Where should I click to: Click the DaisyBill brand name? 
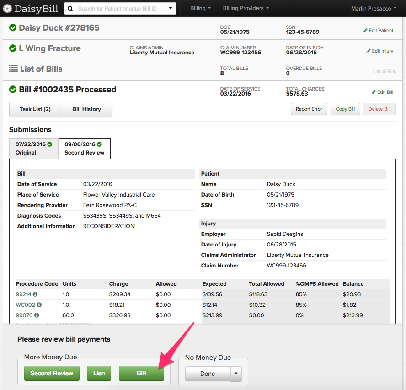(x=36, y=9)
